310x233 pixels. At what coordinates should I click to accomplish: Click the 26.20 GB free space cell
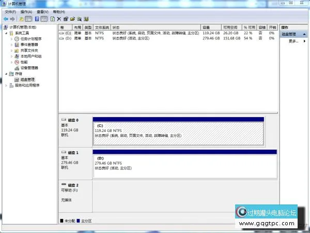point(231,33)
